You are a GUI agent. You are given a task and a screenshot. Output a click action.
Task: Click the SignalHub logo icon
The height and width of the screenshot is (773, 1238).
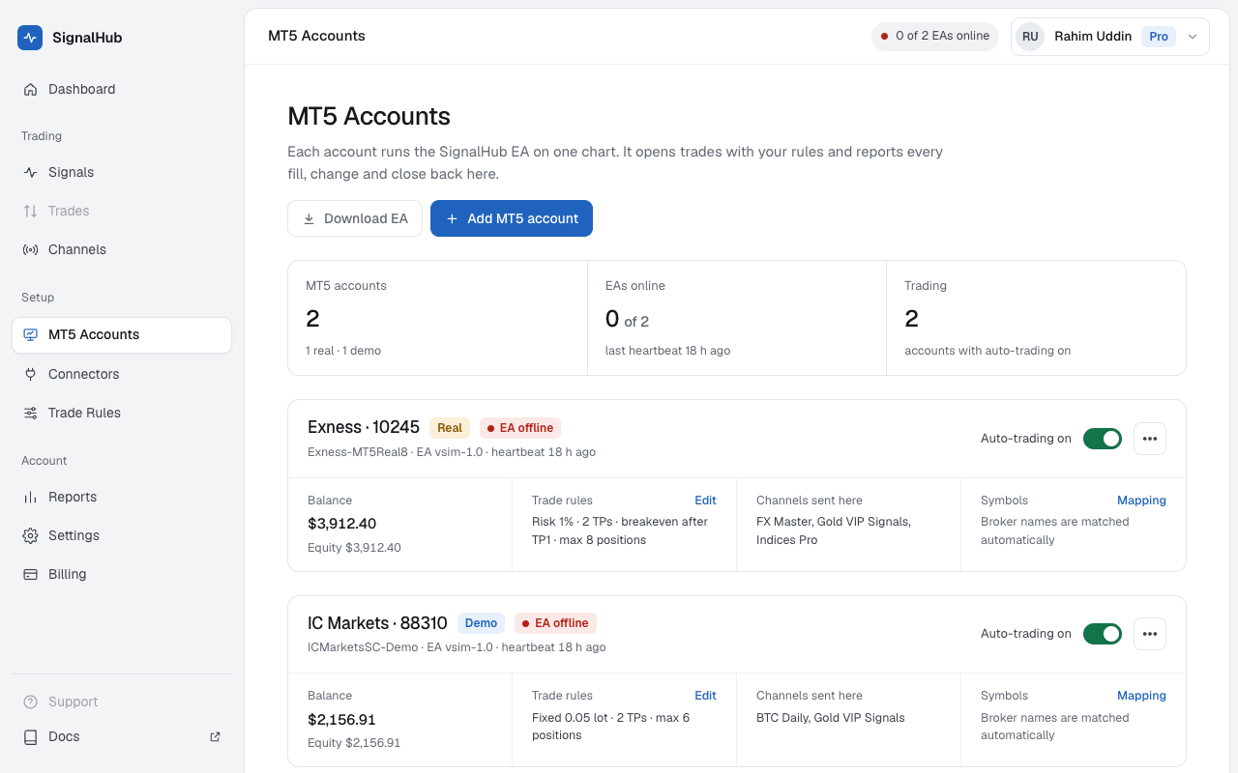[30, 38]
